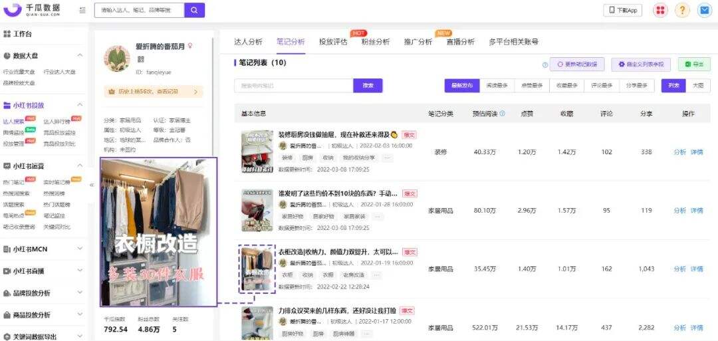Open thumbnail of 均价不到10块 note
The width and height of the screenshot is (718, 341).
point(257,211)
